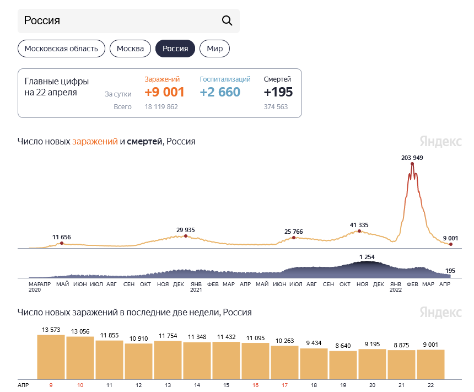The height and width of the screenshot is (392, 474).
Task: Click the 41 335 chart point
Action: click(359, 231)
